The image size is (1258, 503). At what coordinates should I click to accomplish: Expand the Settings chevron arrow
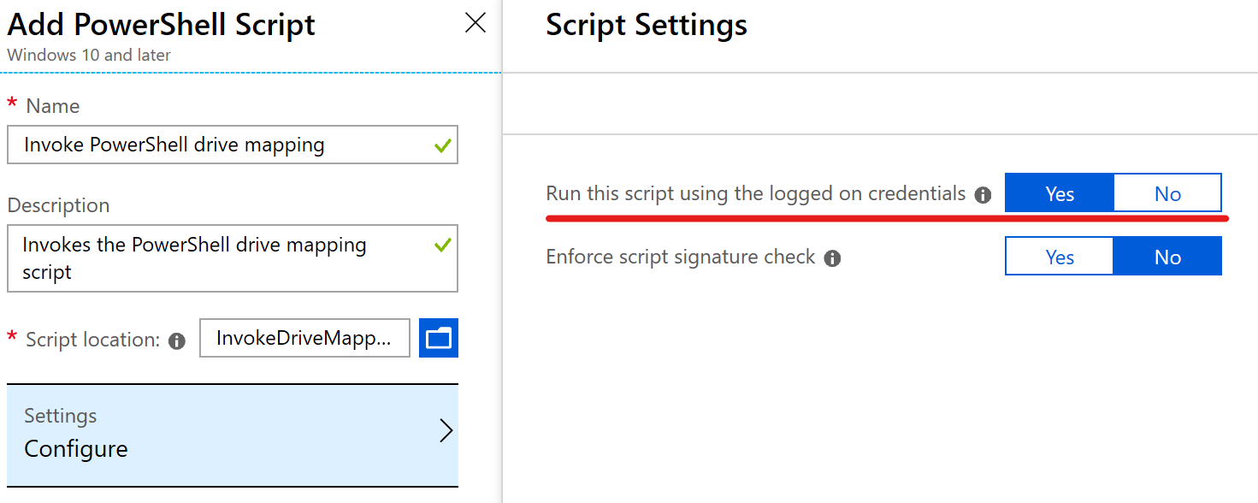[x=446, y=431]
